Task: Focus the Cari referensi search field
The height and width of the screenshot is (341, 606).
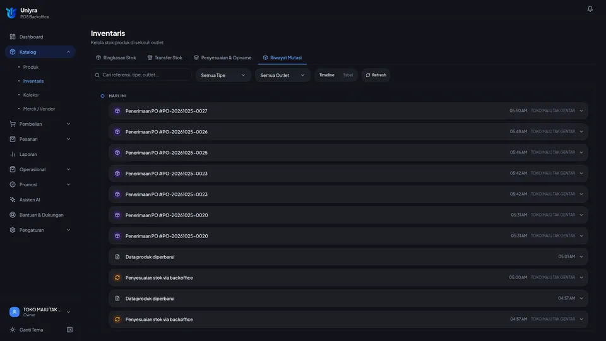Action: [141, 75]
